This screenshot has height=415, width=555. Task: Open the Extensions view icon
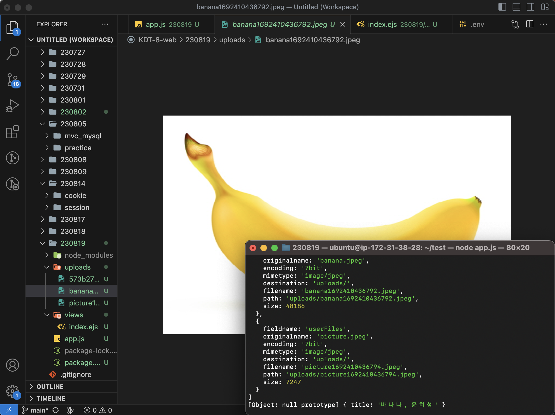coord(13,132)
